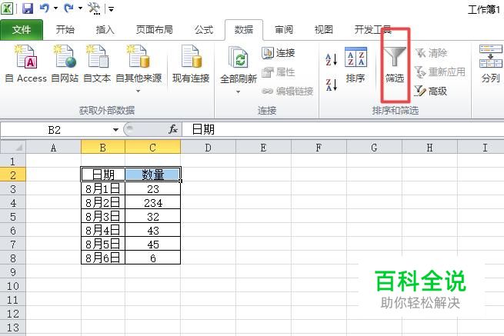Open Customize Quick Access Toolbar dropdown
This screenshot has height=336, width=504.
(x=112, y=9)
